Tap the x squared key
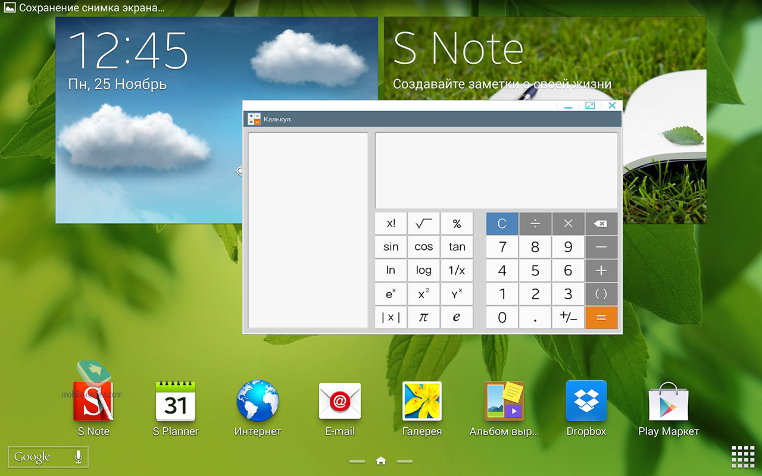The width and height of the screenshot is (762, 476). point(424,294)
